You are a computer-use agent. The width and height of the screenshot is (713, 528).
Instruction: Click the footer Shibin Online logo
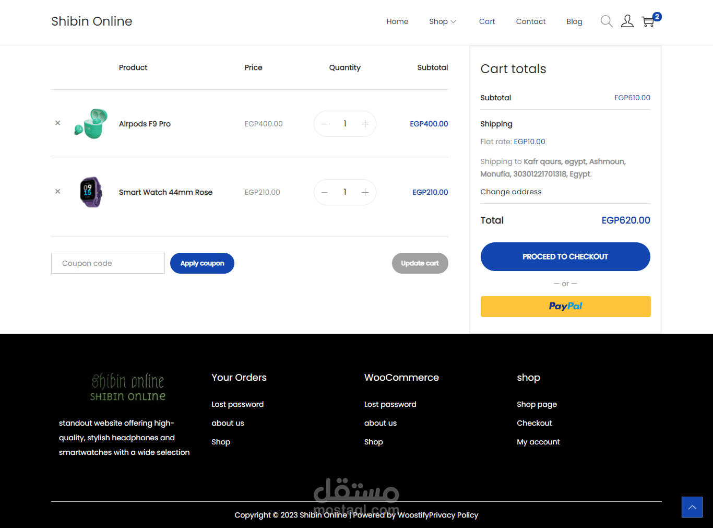128,387
